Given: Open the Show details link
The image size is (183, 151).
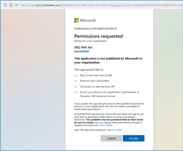Looking at the screenshot, I should pos(106,125).
